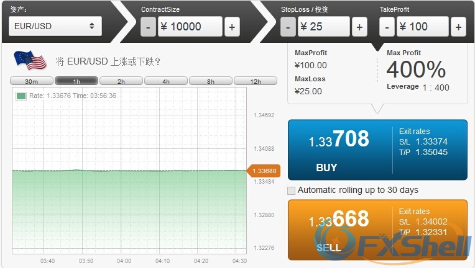Image resolution: width=475 pixels, height=268 pixels.
Task: Click the EU/US flag icon
Action: point(30,60)
